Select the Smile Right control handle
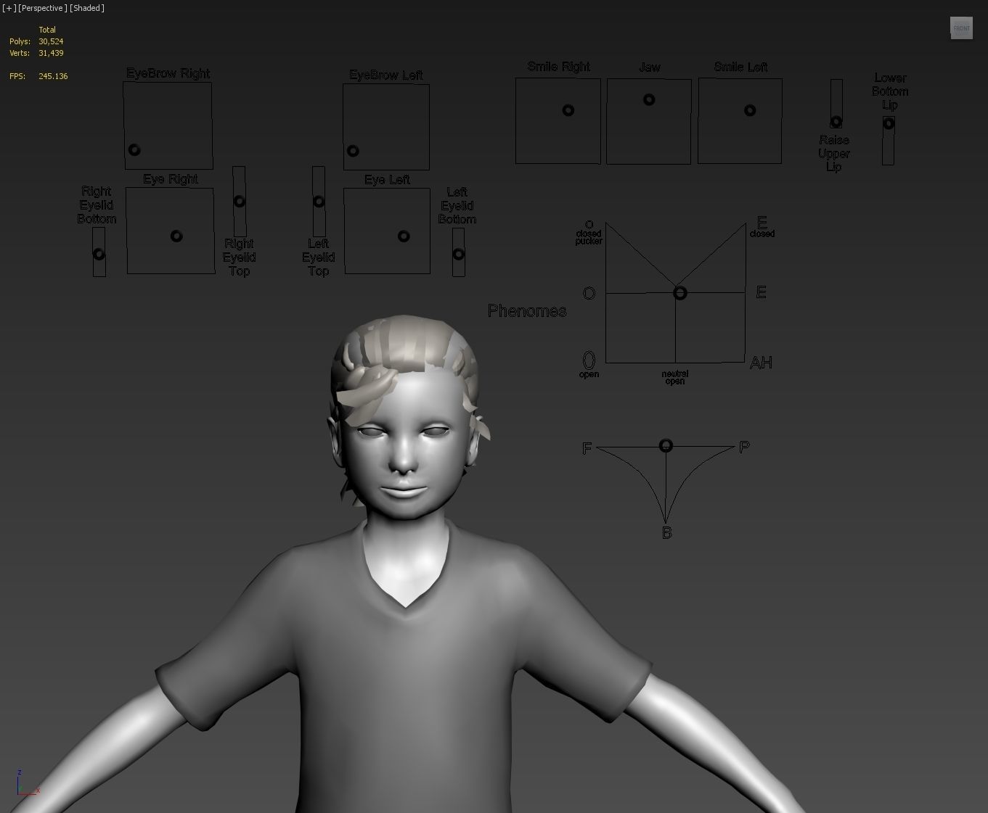This screenshot has width=988, height=813. (x=568, y=110)
